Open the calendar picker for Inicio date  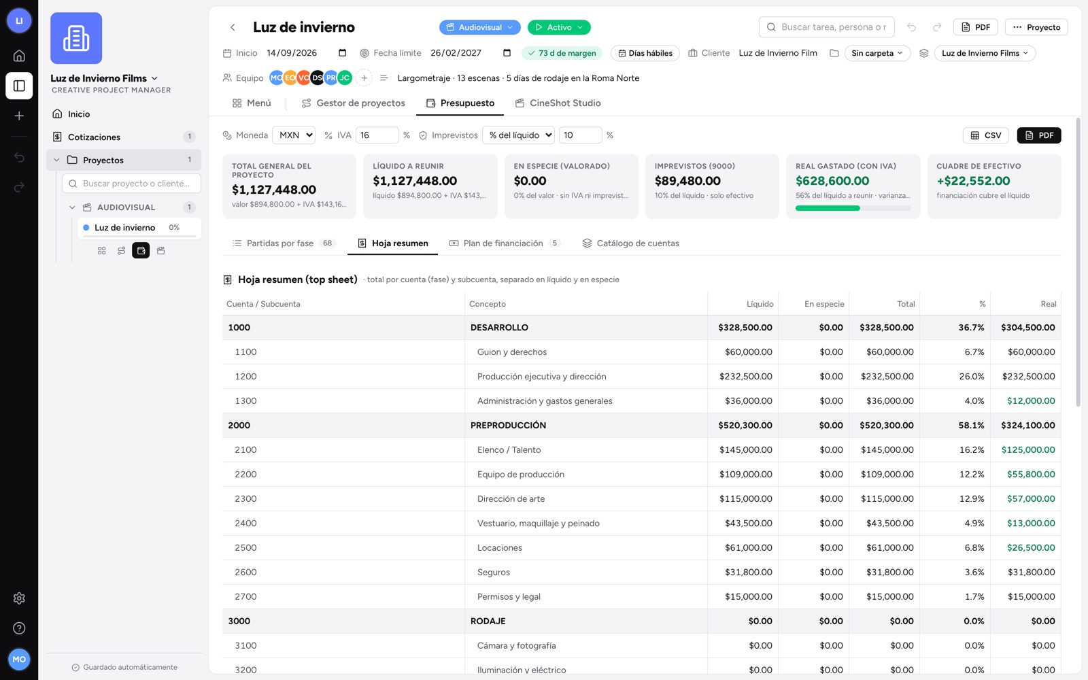pyautogui.click(x=342, y=53)
